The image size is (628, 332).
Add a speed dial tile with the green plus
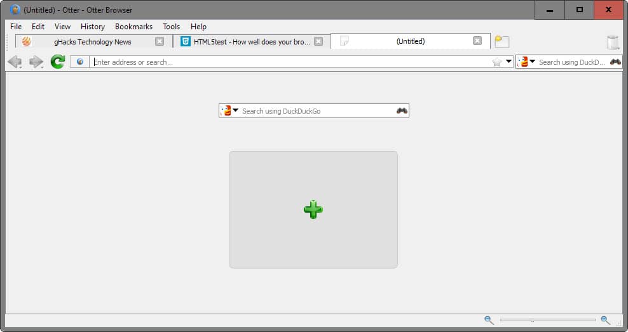[313, 209]
